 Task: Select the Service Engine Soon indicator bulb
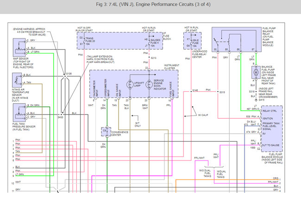[149, 84]
